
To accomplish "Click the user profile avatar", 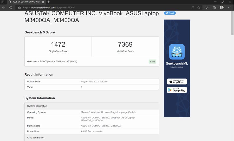I will [x=222, y=8].
